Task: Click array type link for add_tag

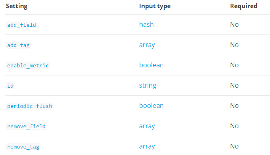Action: [147, 45]
